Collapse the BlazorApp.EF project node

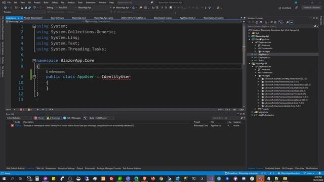click(x=249, y=64)
